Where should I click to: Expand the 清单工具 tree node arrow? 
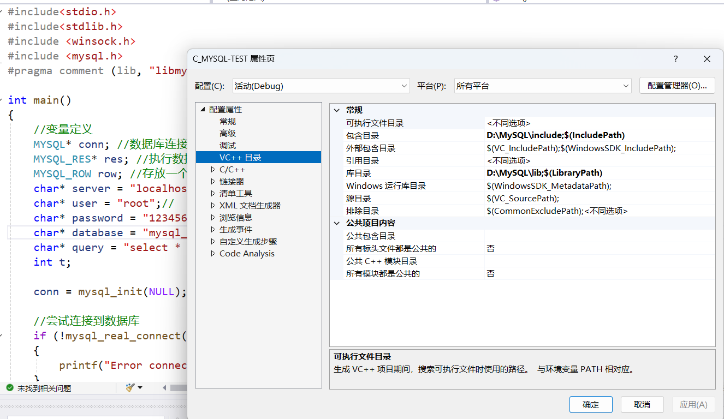213,194
